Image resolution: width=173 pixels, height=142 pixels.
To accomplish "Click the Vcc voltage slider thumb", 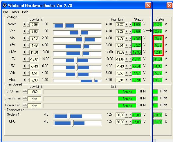I will (80, 33).
